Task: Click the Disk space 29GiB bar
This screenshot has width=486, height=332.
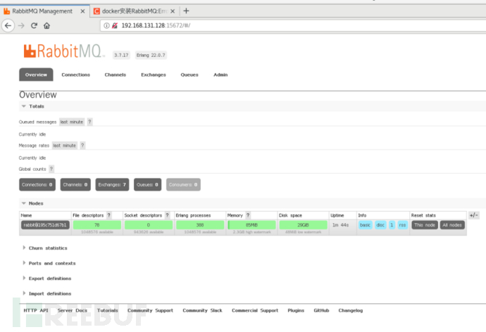Action: pyautogui.click(x=303, y=225)
